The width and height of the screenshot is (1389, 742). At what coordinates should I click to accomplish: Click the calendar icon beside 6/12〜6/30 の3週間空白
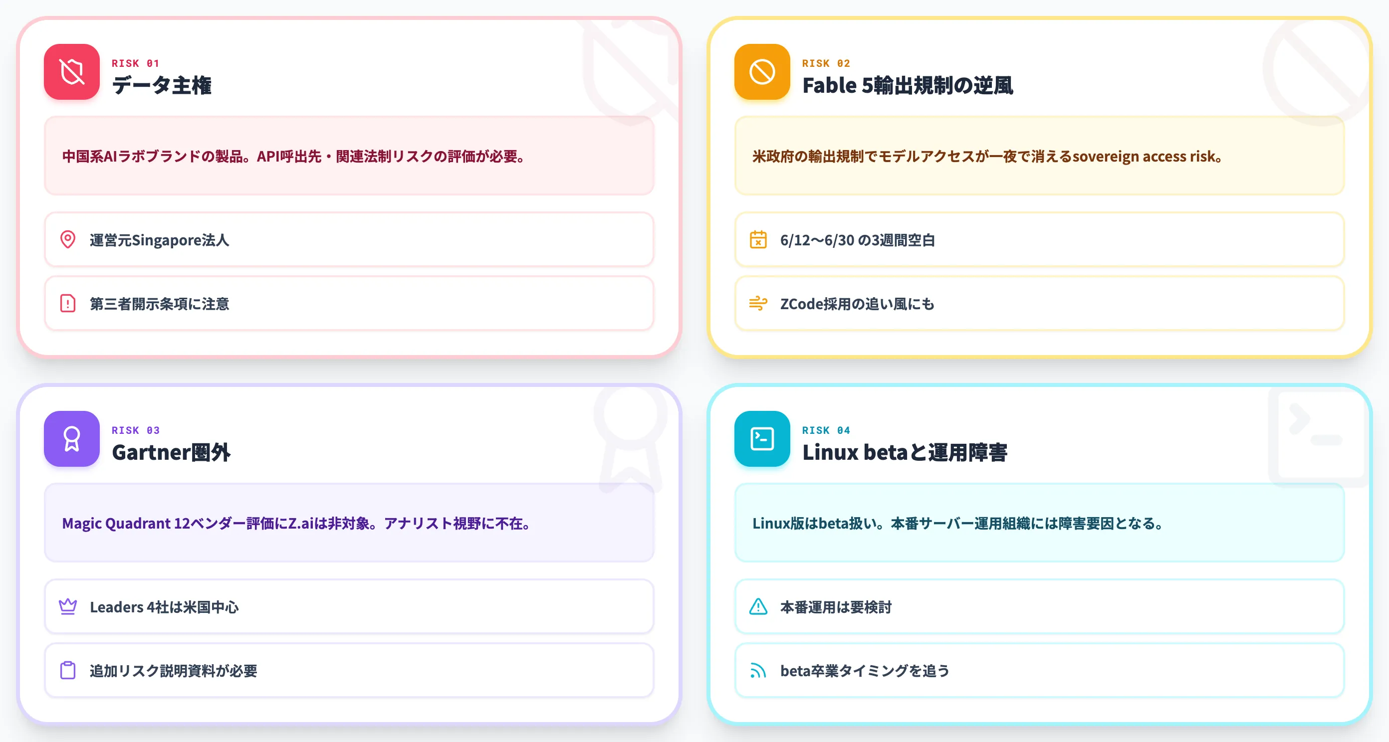point(758,240)
